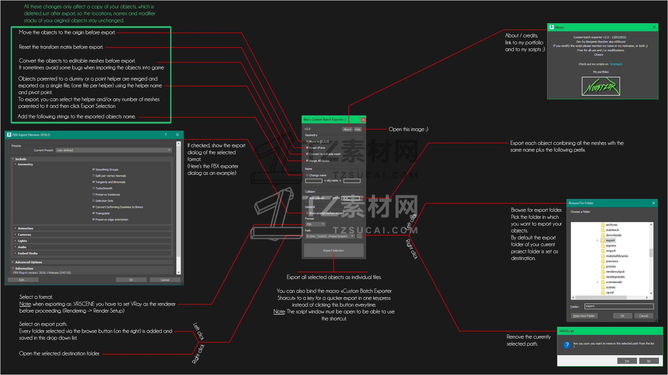Click the blue question mark icon
The height and width of the screenshot is (375, 668).
click(x=567, y=345)
